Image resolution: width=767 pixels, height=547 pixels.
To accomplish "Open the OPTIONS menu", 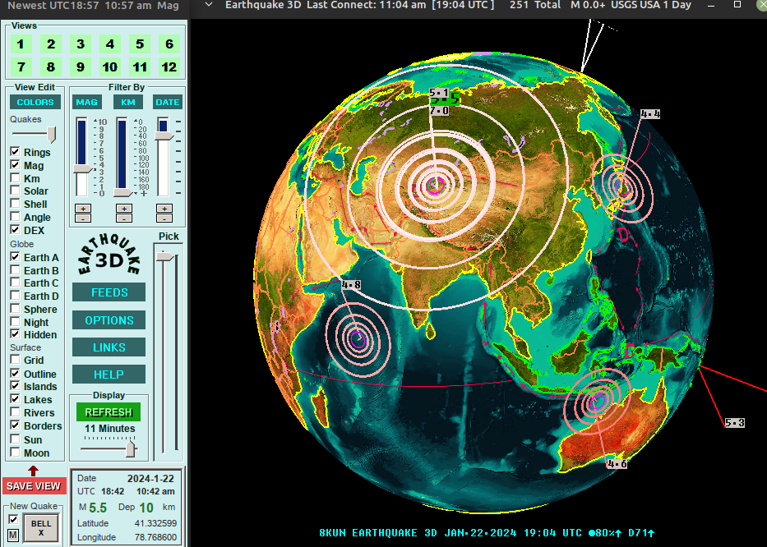I will coord(109,320).
